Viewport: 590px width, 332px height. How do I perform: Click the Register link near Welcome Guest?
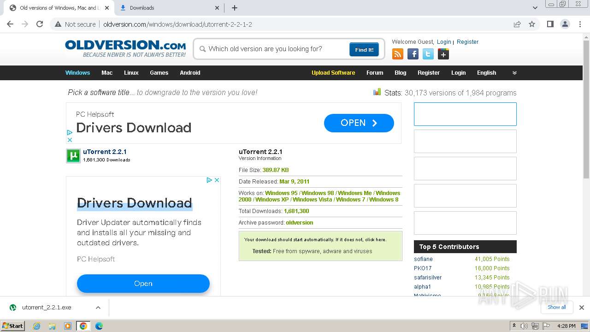467,42
